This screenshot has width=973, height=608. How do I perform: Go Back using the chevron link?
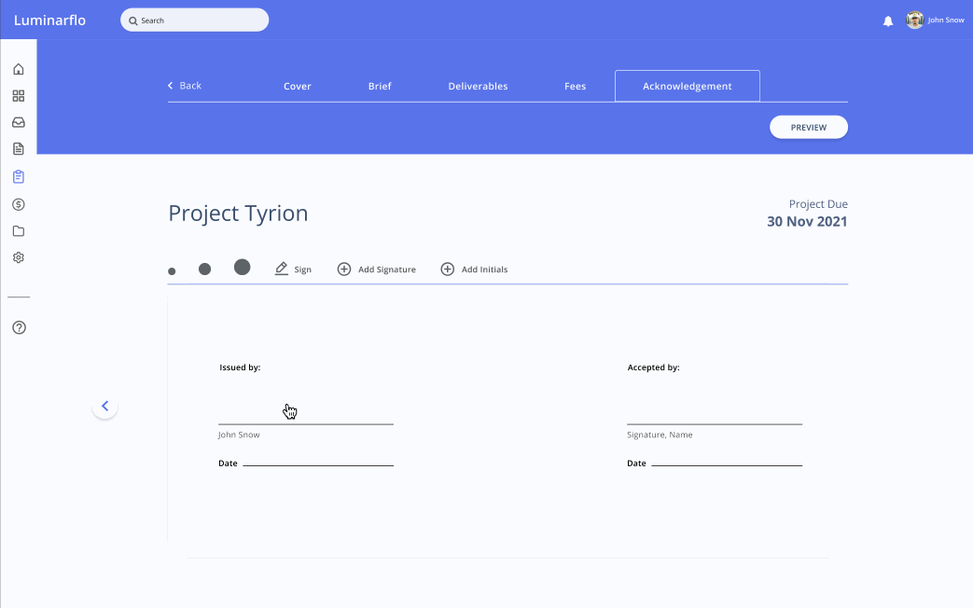pyautogui.click(x=185, y=86)
